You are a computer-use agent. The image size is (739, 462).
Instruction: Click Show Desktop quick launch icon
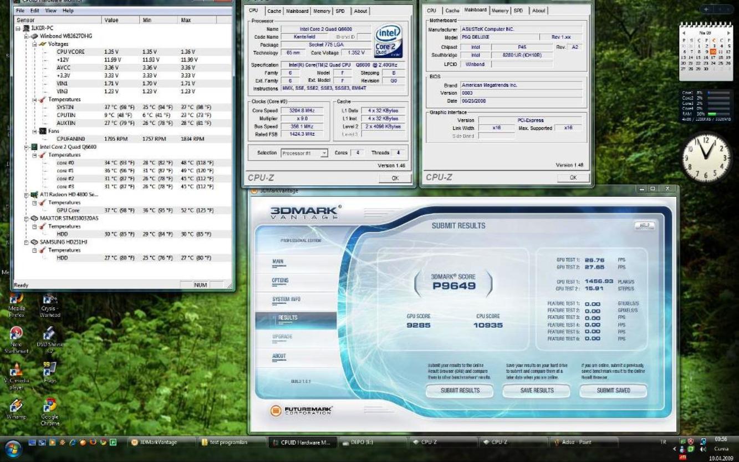coord(33,442)
